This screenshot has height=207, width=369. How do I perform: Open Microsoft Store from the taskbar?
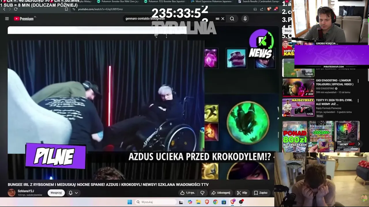pos(224,202)
